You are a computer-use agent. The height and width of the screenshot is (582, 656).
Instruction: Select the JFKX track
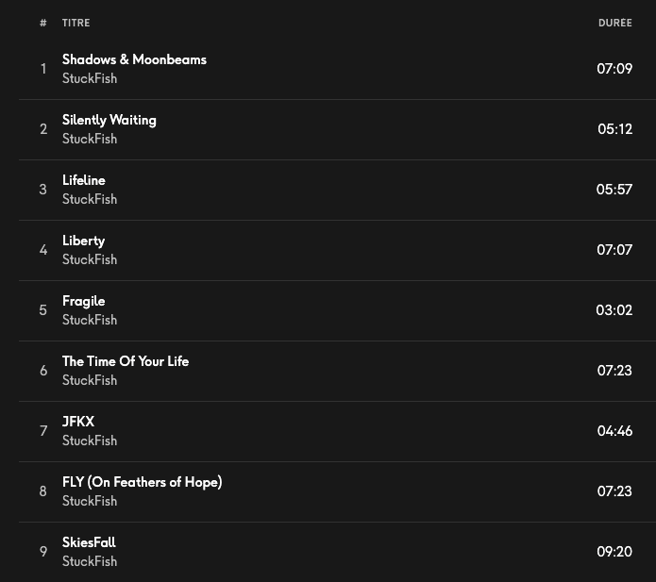point(78,422)
